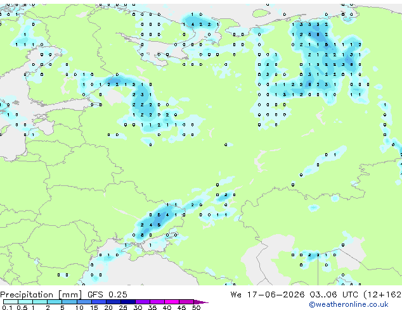Viewport: 402px width, 310px height.
Task: Open the weatheronline.co.uk copyright link
Action: point(349,304)
